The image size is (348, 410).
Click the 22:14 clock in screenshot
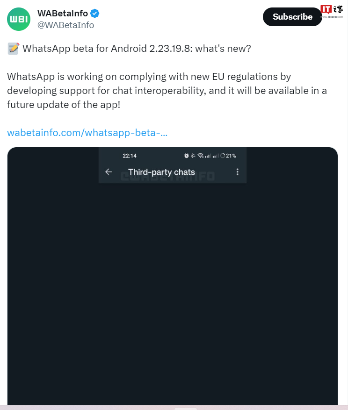(x=129, y=156)
